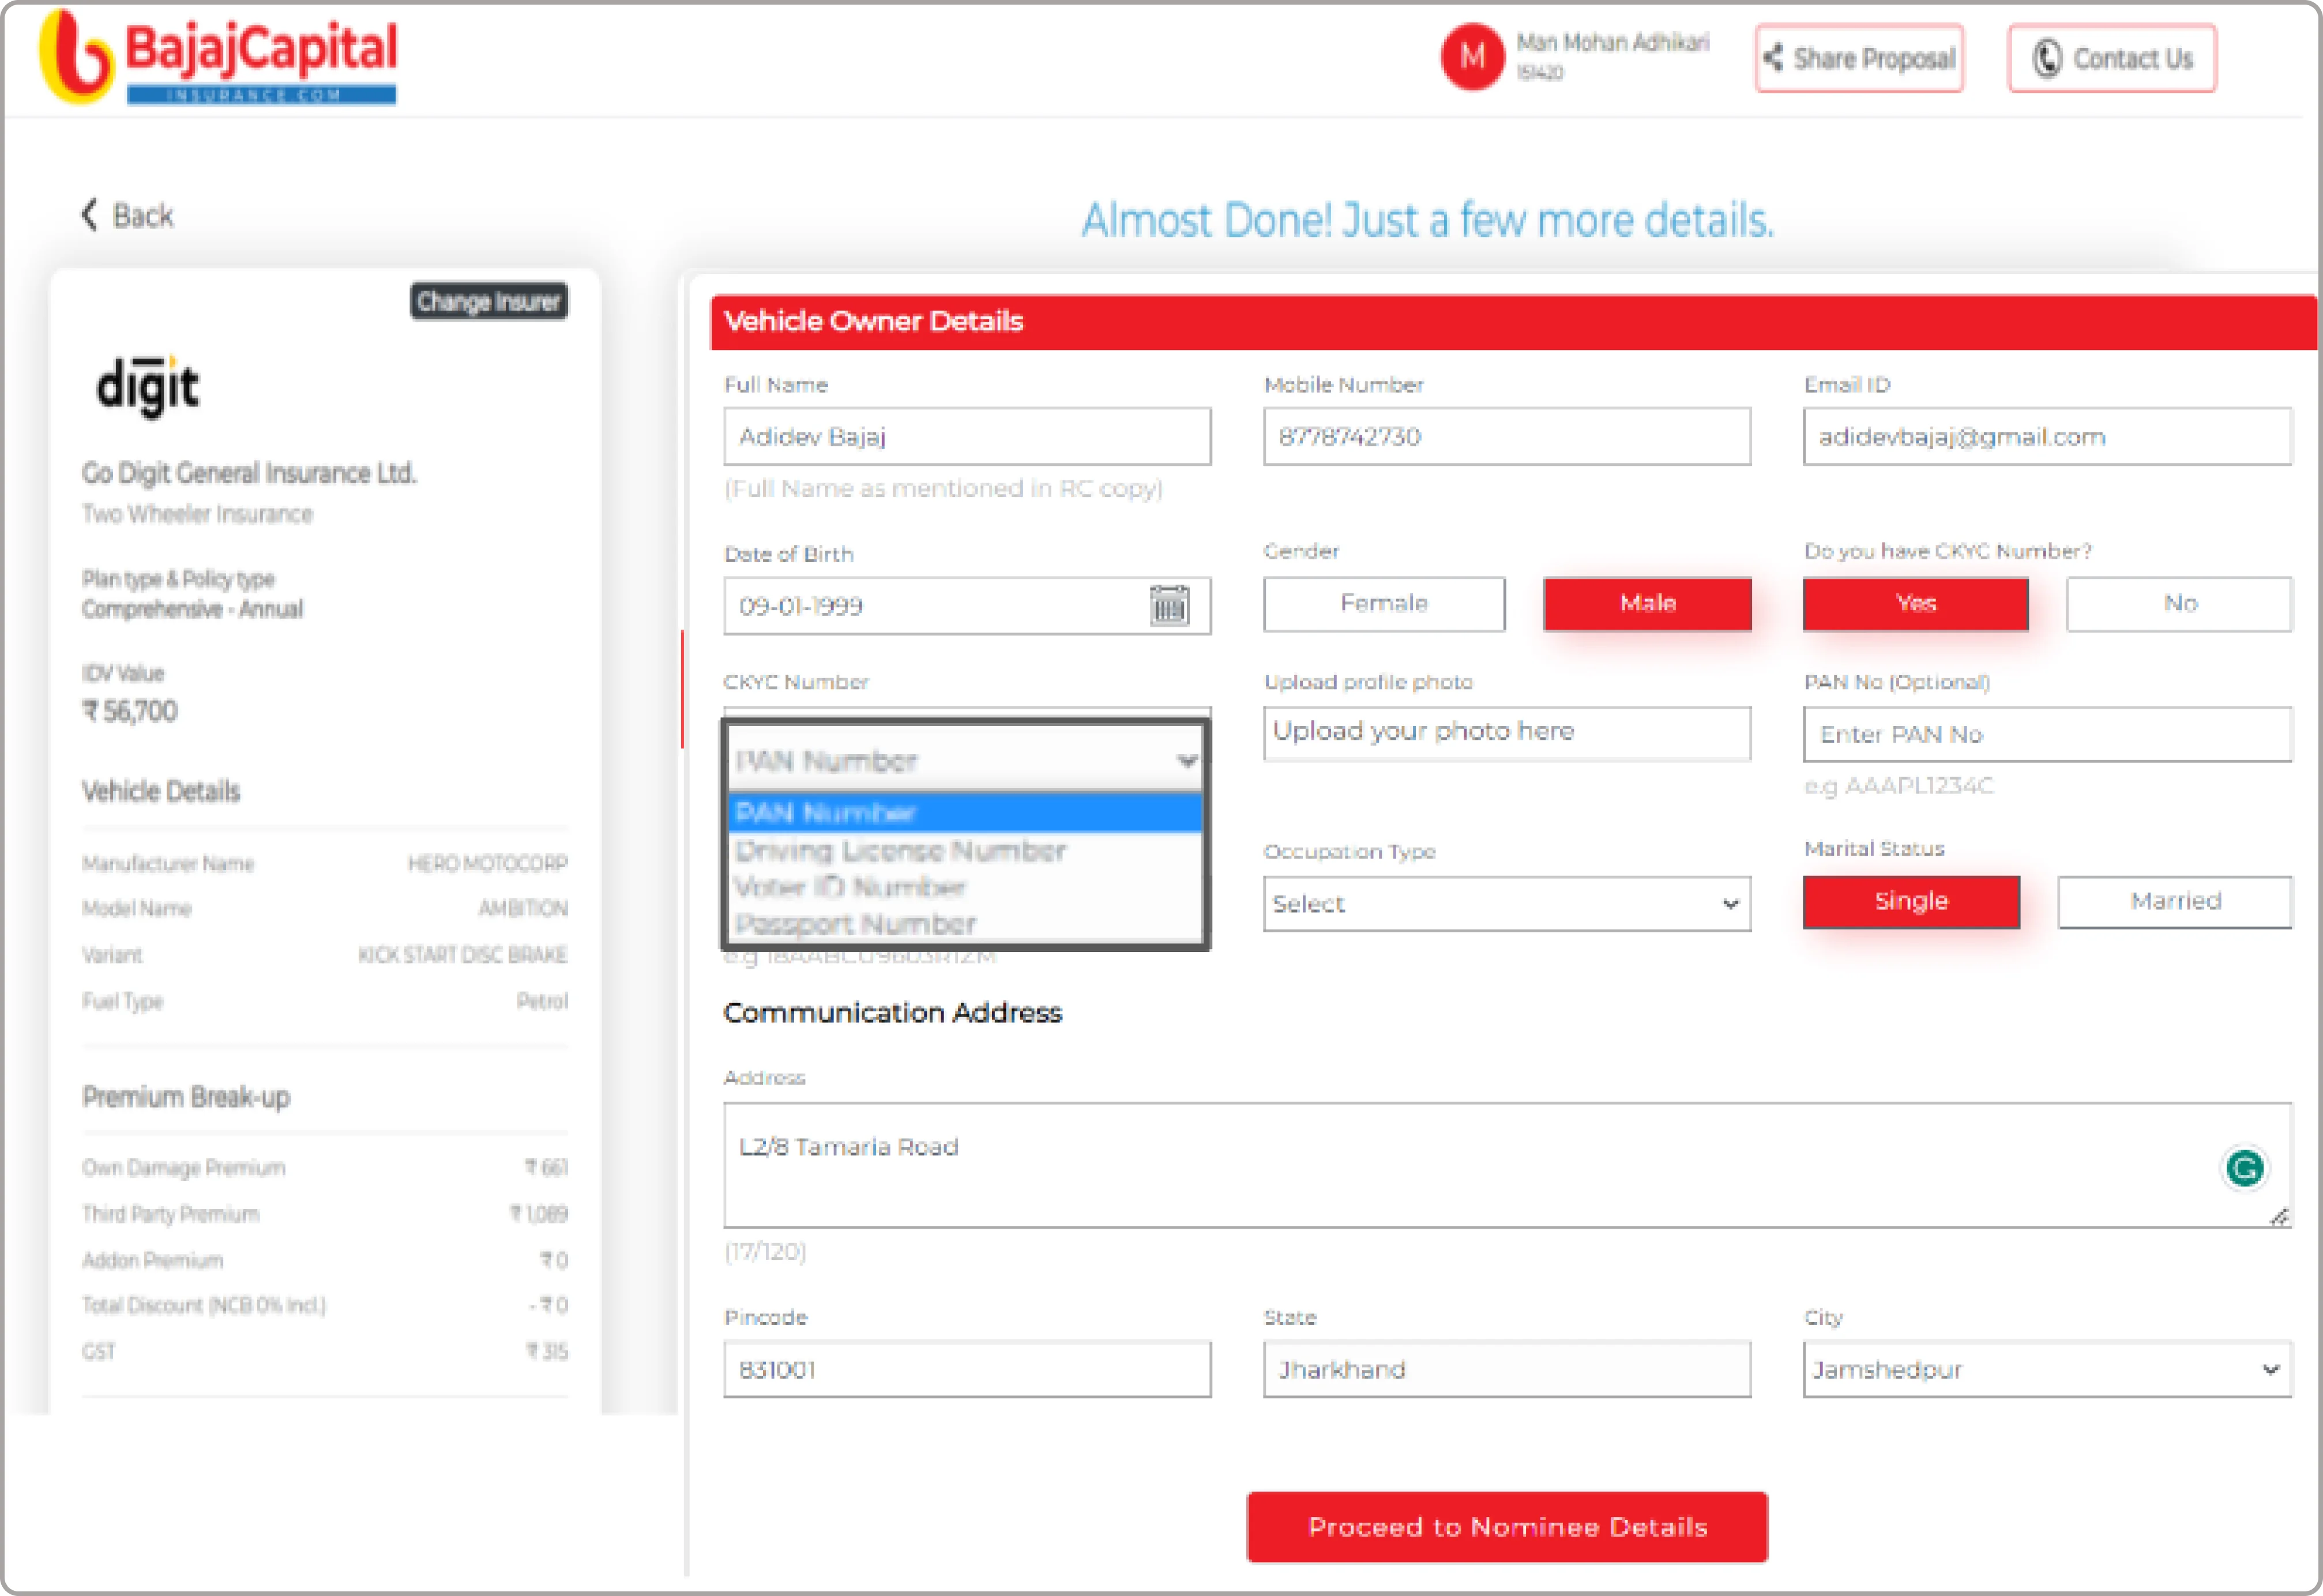The width and height of the screenshot is (2323, 1596).
Task: Choose Yes for CKYC Number
Action: point(1915,603)
